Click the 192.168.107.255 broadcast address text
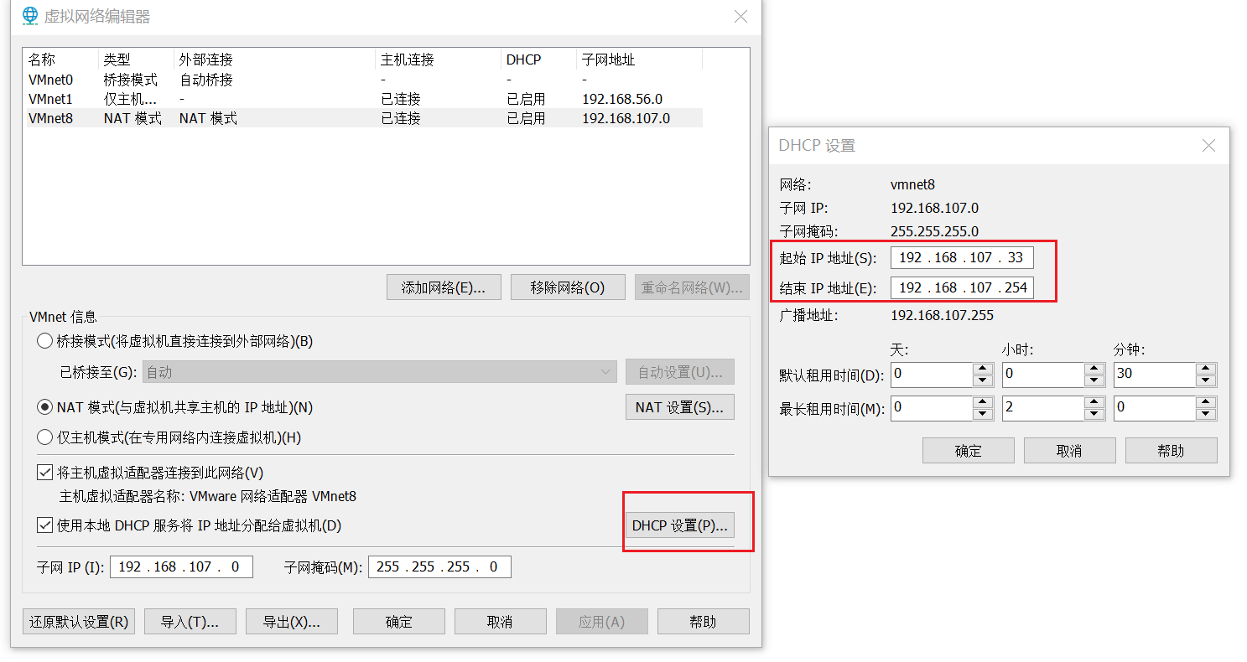The height and width of the screenshot is (662, 1247). tap(942, 316)
